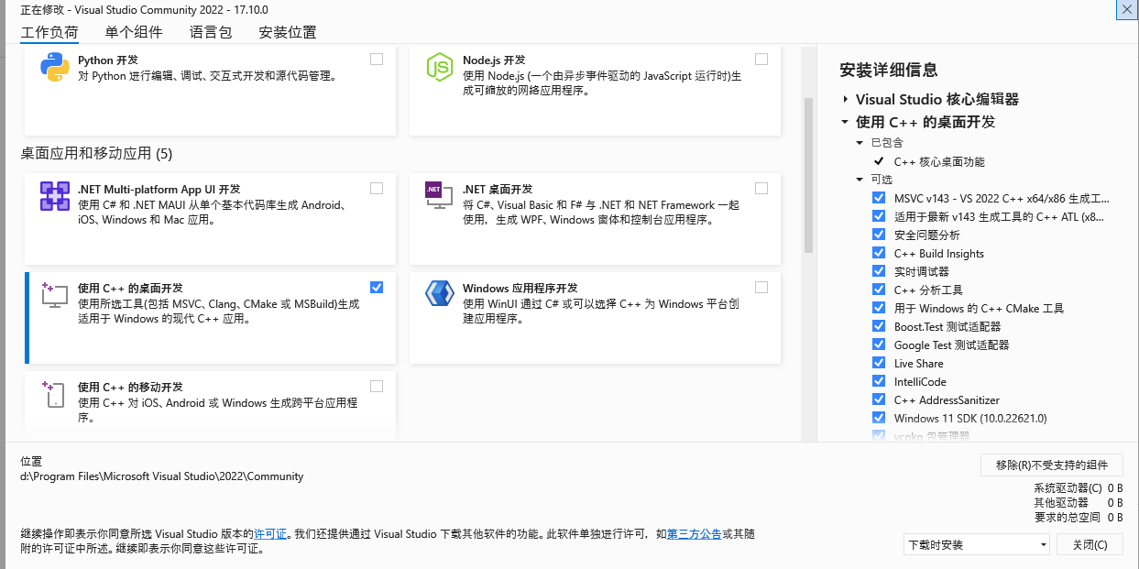The image size is (1139, 569).
Task: Click 移除(R)不受支持的组件 button
Action: [x=1052, y=465]
